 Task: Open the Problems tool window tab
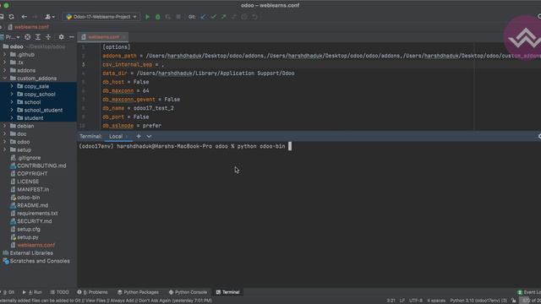coord(92,292)
